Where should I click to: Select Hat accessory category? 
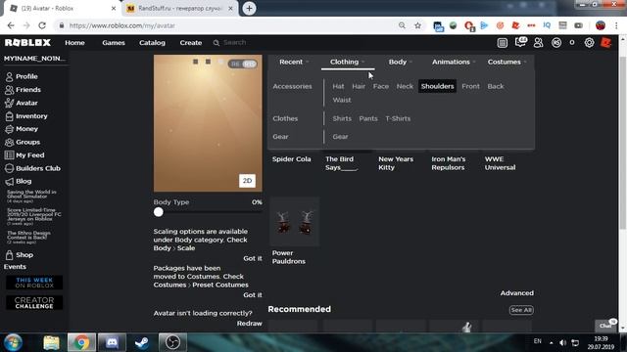[338, 86]
